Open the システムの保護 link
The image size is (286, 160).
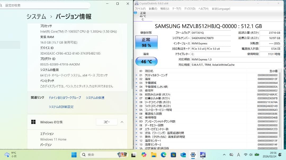coord(95,98)
